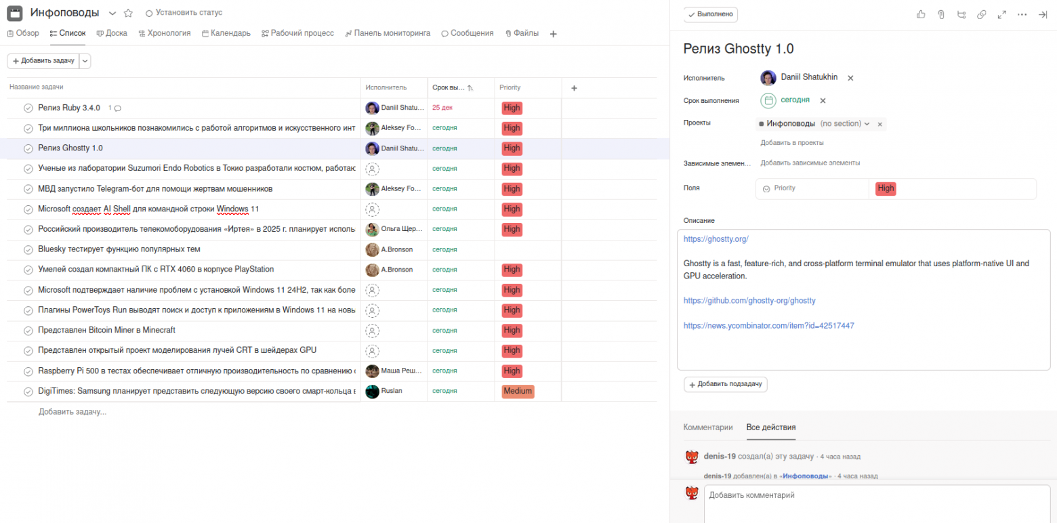Open the (no section) dropdown

click(845, 124)
